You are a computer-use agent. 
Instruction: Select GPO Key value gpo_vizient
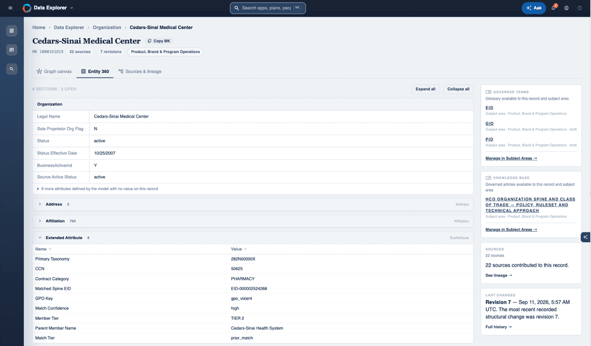pyautogui.click(x=242, y=298)
